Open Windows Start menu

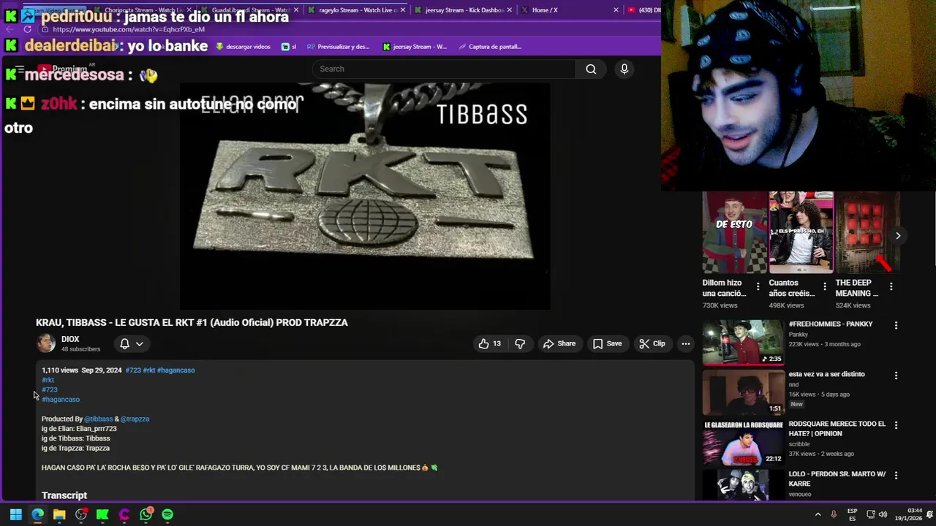pyautogui.click(x=15, y=514)
